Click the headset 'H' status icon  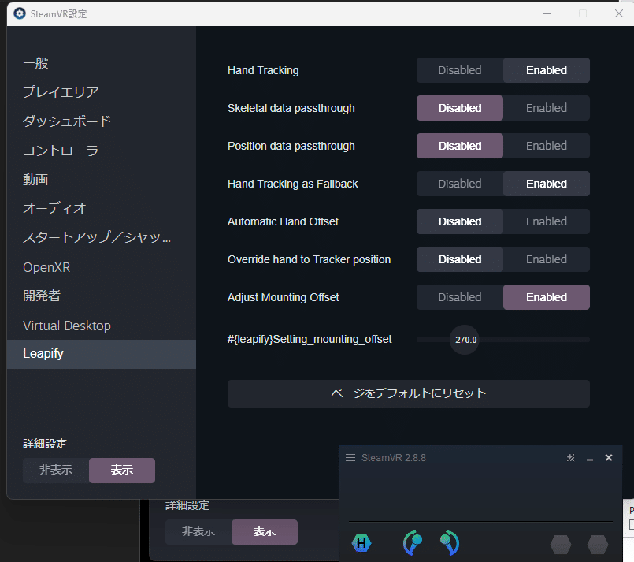361,543
